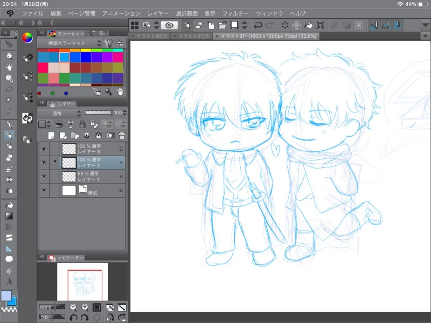Select the Zoom magnifier tool
The image size is (431, 323).
tap(9, 57)
